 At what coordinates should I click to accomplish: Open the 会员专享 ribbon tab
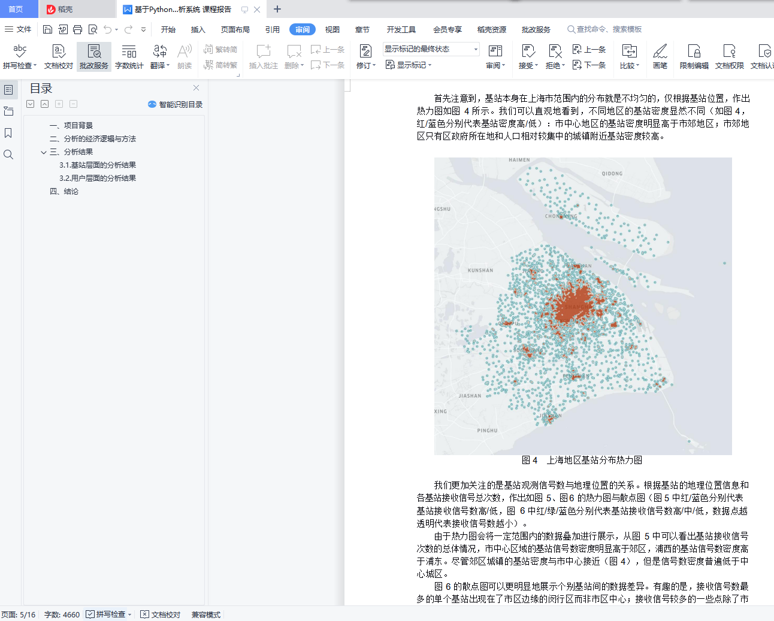(448, 29)
